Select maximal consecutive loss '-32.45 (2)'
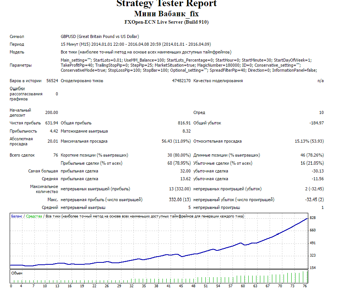Viewport: 340px width, 288px height. [314, 200]
